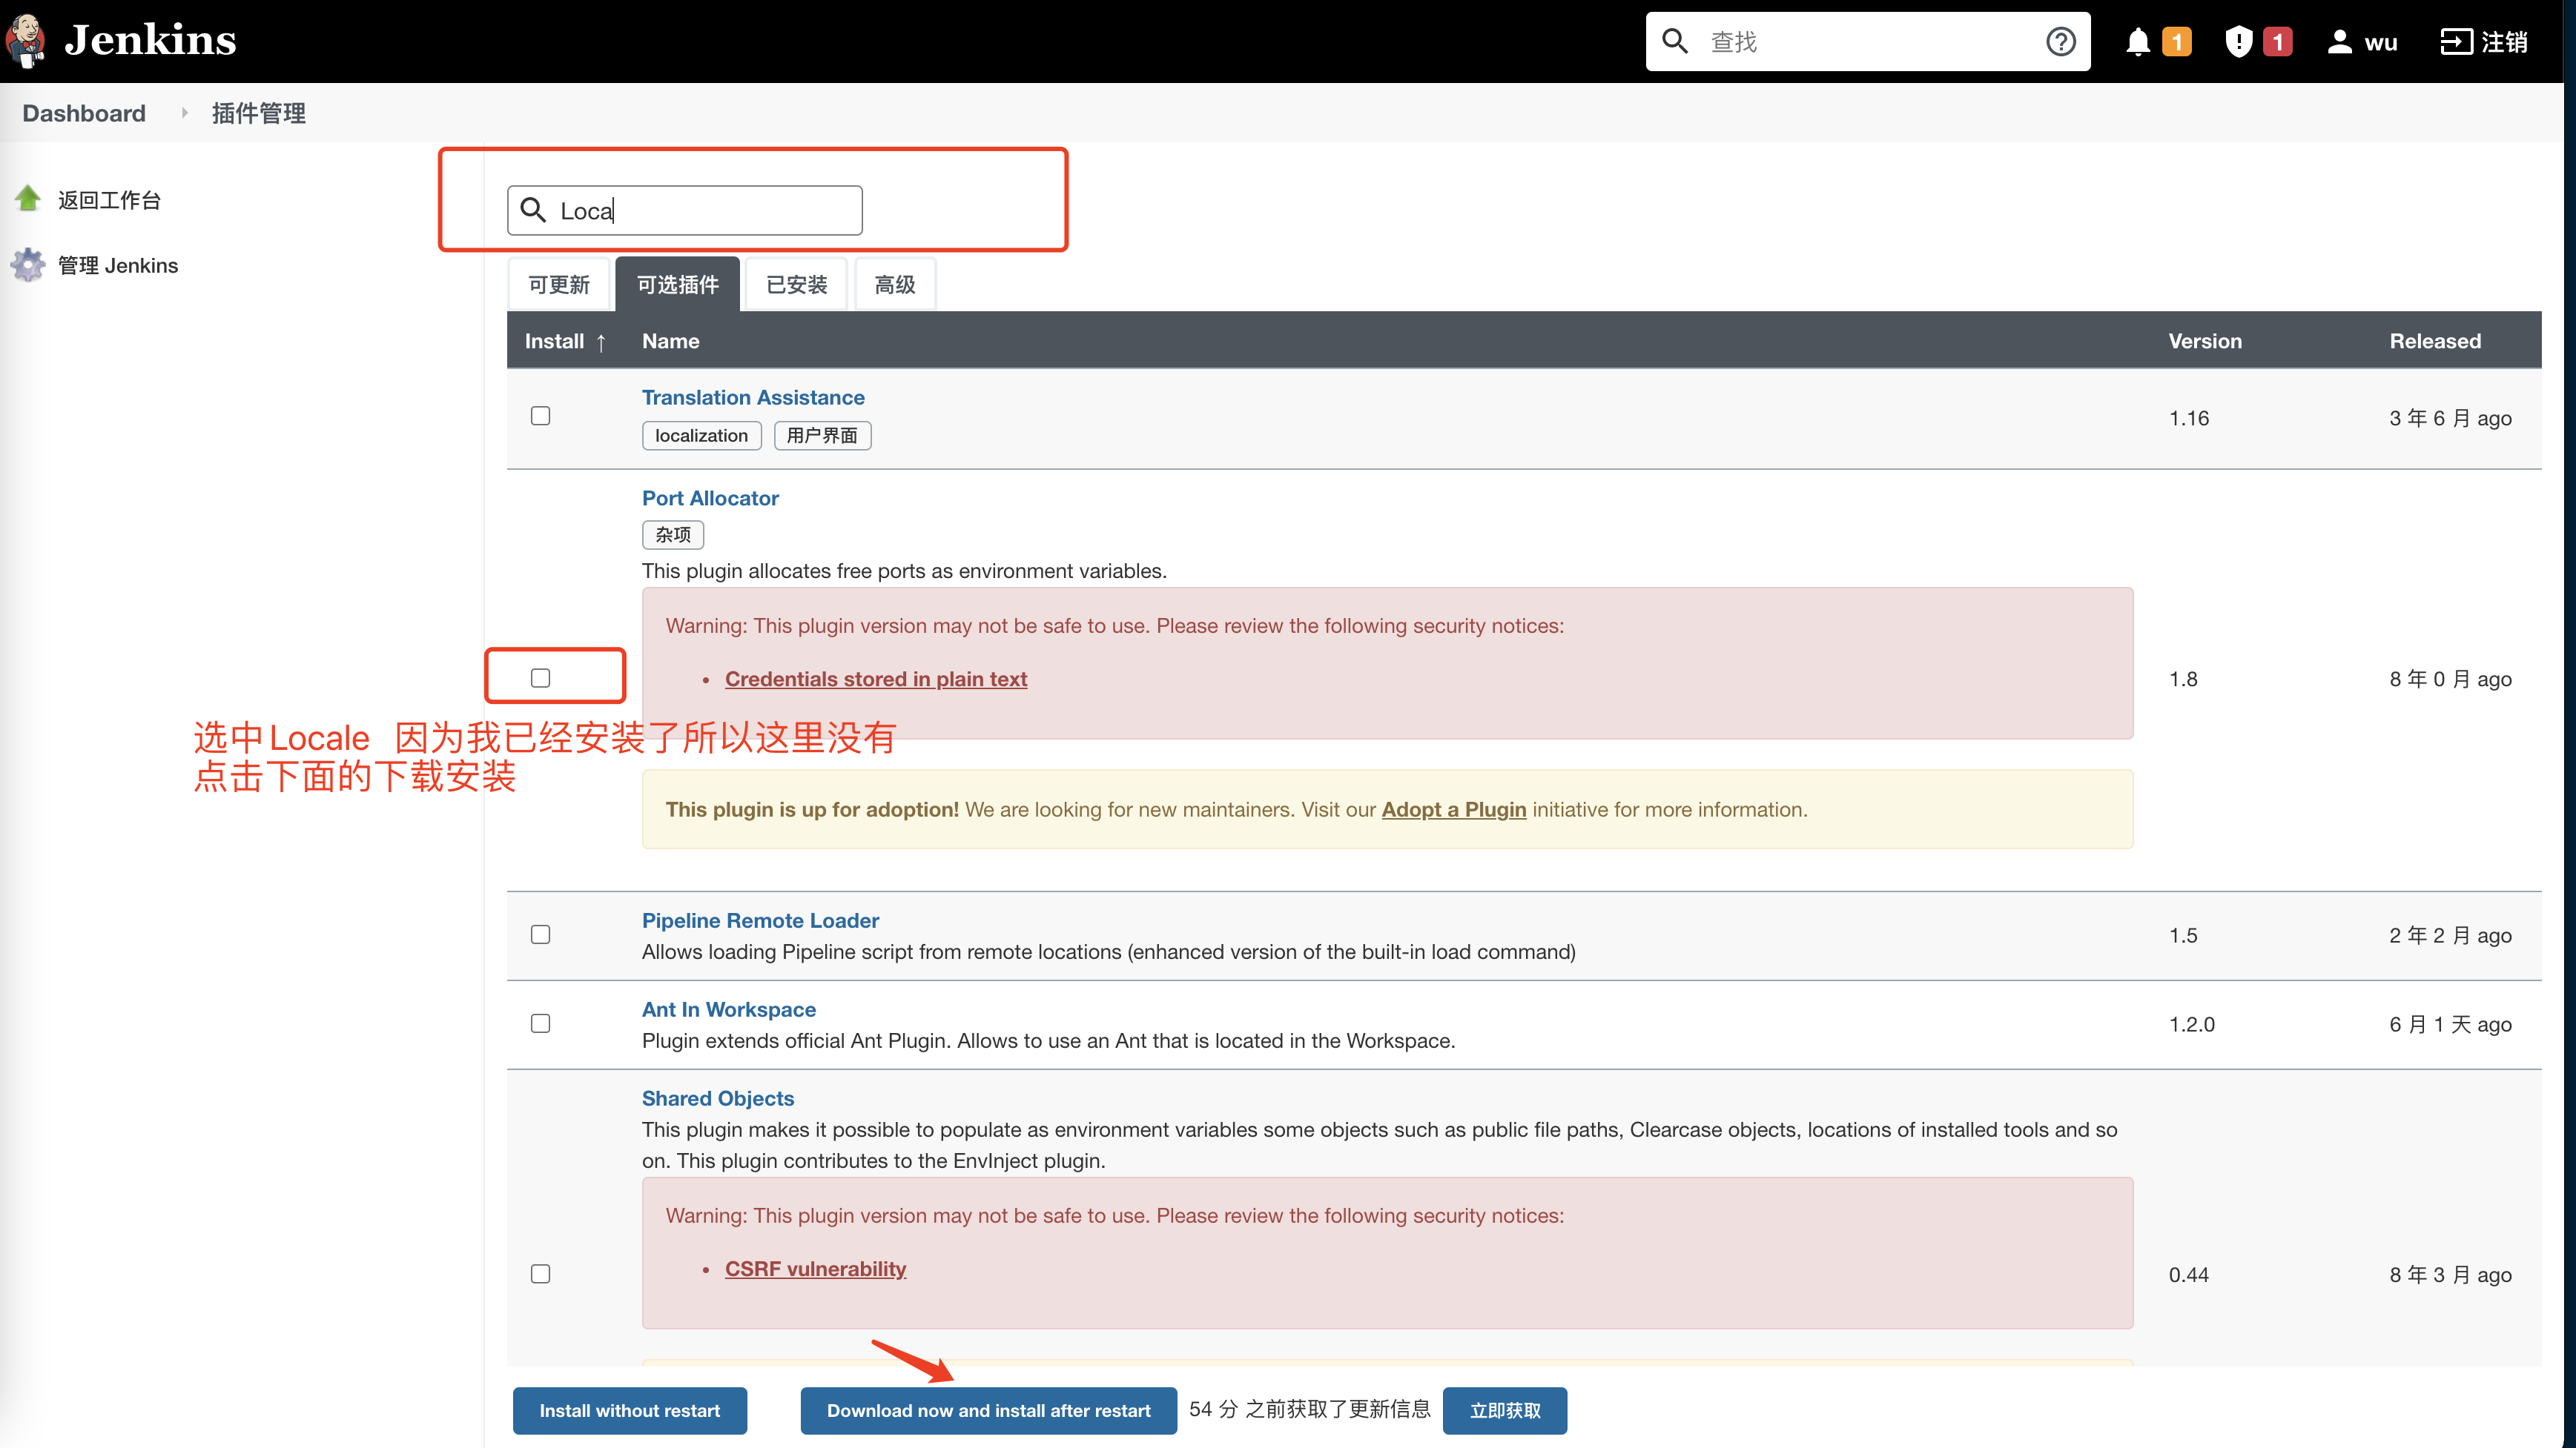
Task: Click Ant In Workspace version 1.2.0
Action: click(2192, 1024)
